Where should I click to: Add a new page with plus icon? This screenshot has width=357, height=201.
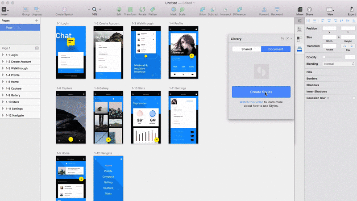point(37,21)
